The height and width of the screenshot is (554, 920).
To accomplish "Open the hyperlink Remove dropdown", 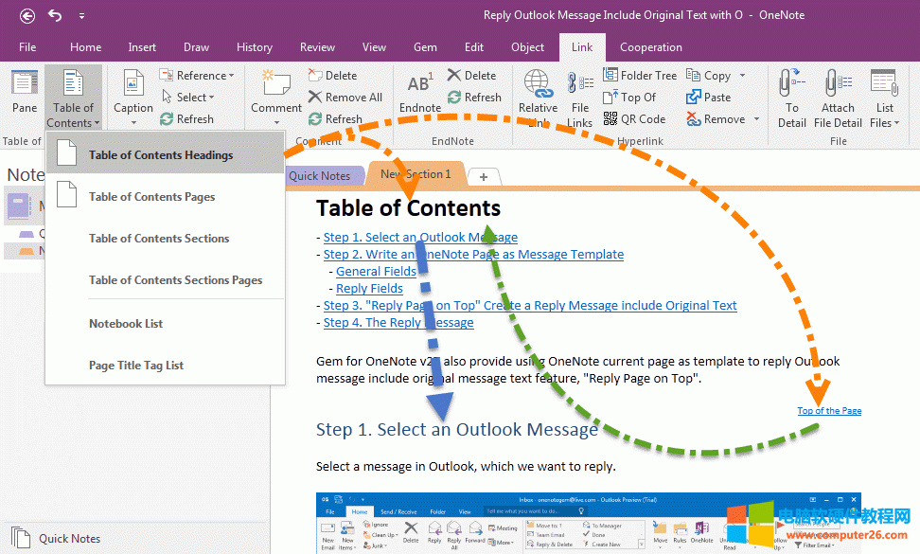I will coord(723,119).
